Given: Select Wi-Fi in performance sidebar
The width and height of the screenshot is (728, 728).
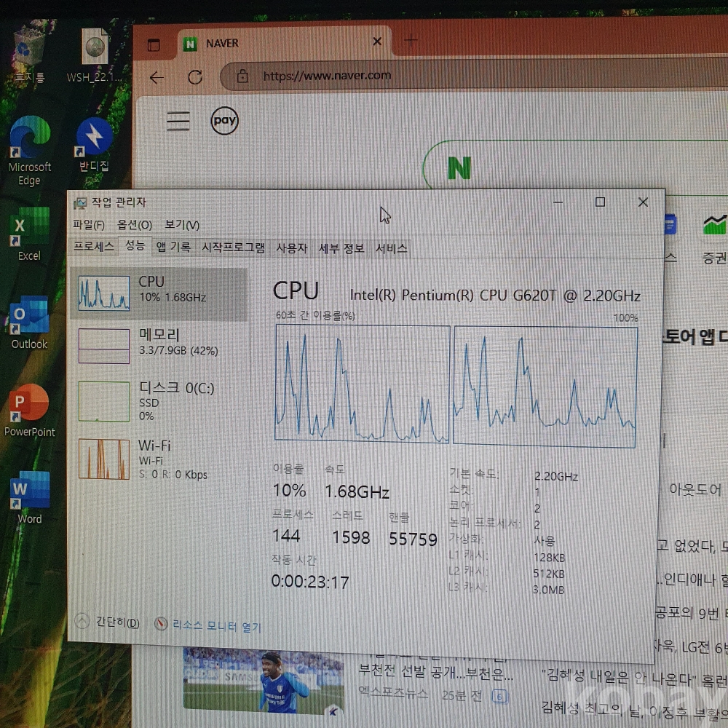Looking at the screenshot, I should coord(158,459).
